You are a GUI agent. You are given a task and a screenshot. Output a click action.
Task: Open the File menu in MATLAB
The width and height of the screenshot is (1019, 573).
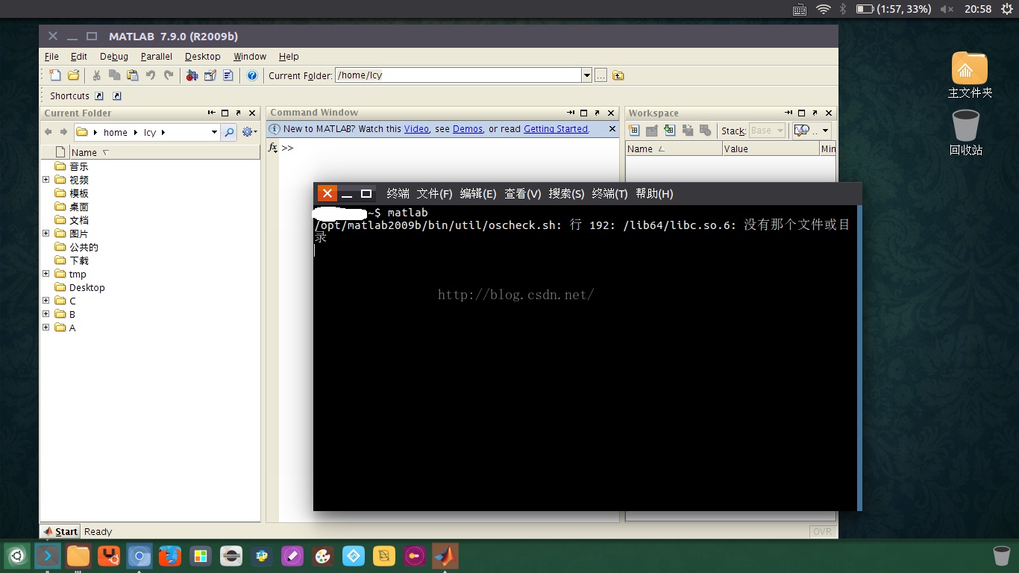point(51,56)
